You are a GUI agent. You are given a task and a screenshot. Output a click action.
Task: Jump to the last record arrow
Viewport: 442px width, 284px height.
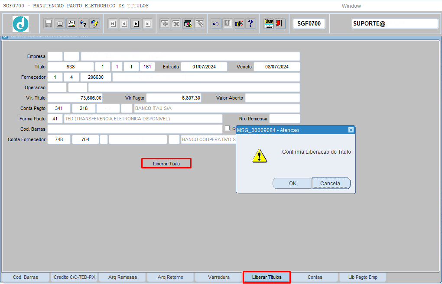147,24
